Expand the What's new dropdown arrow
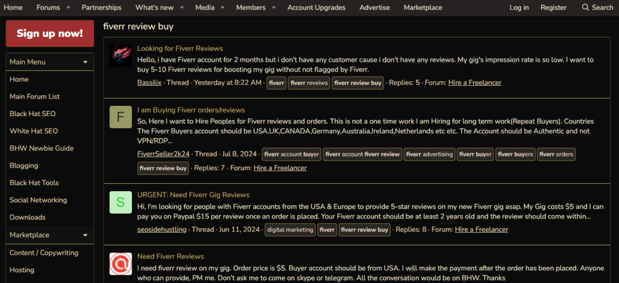619x283 pixels. pyautogui.click(x=181, y=7)
